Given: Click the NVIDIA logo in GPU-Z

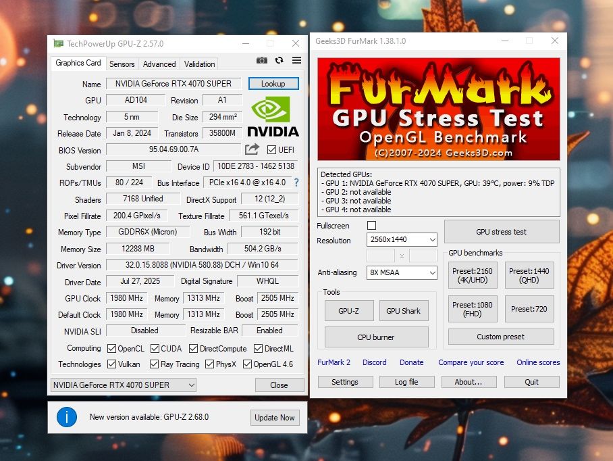Looking at the screenshot, I should (273, 117).
